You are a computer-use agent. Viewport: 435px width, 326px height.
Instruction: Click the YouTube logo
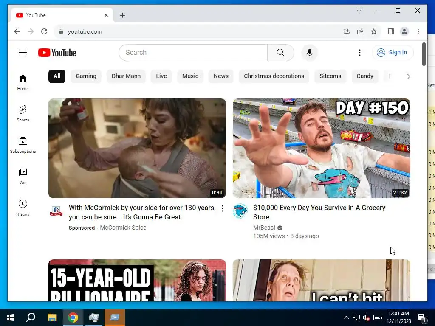coord(57,53)
